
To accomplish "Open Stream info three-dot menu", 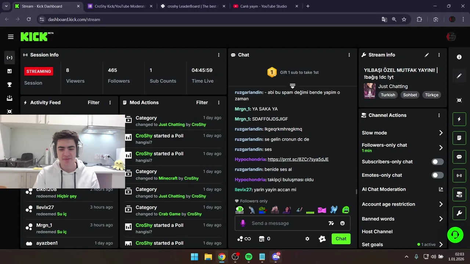I will 439,55.
